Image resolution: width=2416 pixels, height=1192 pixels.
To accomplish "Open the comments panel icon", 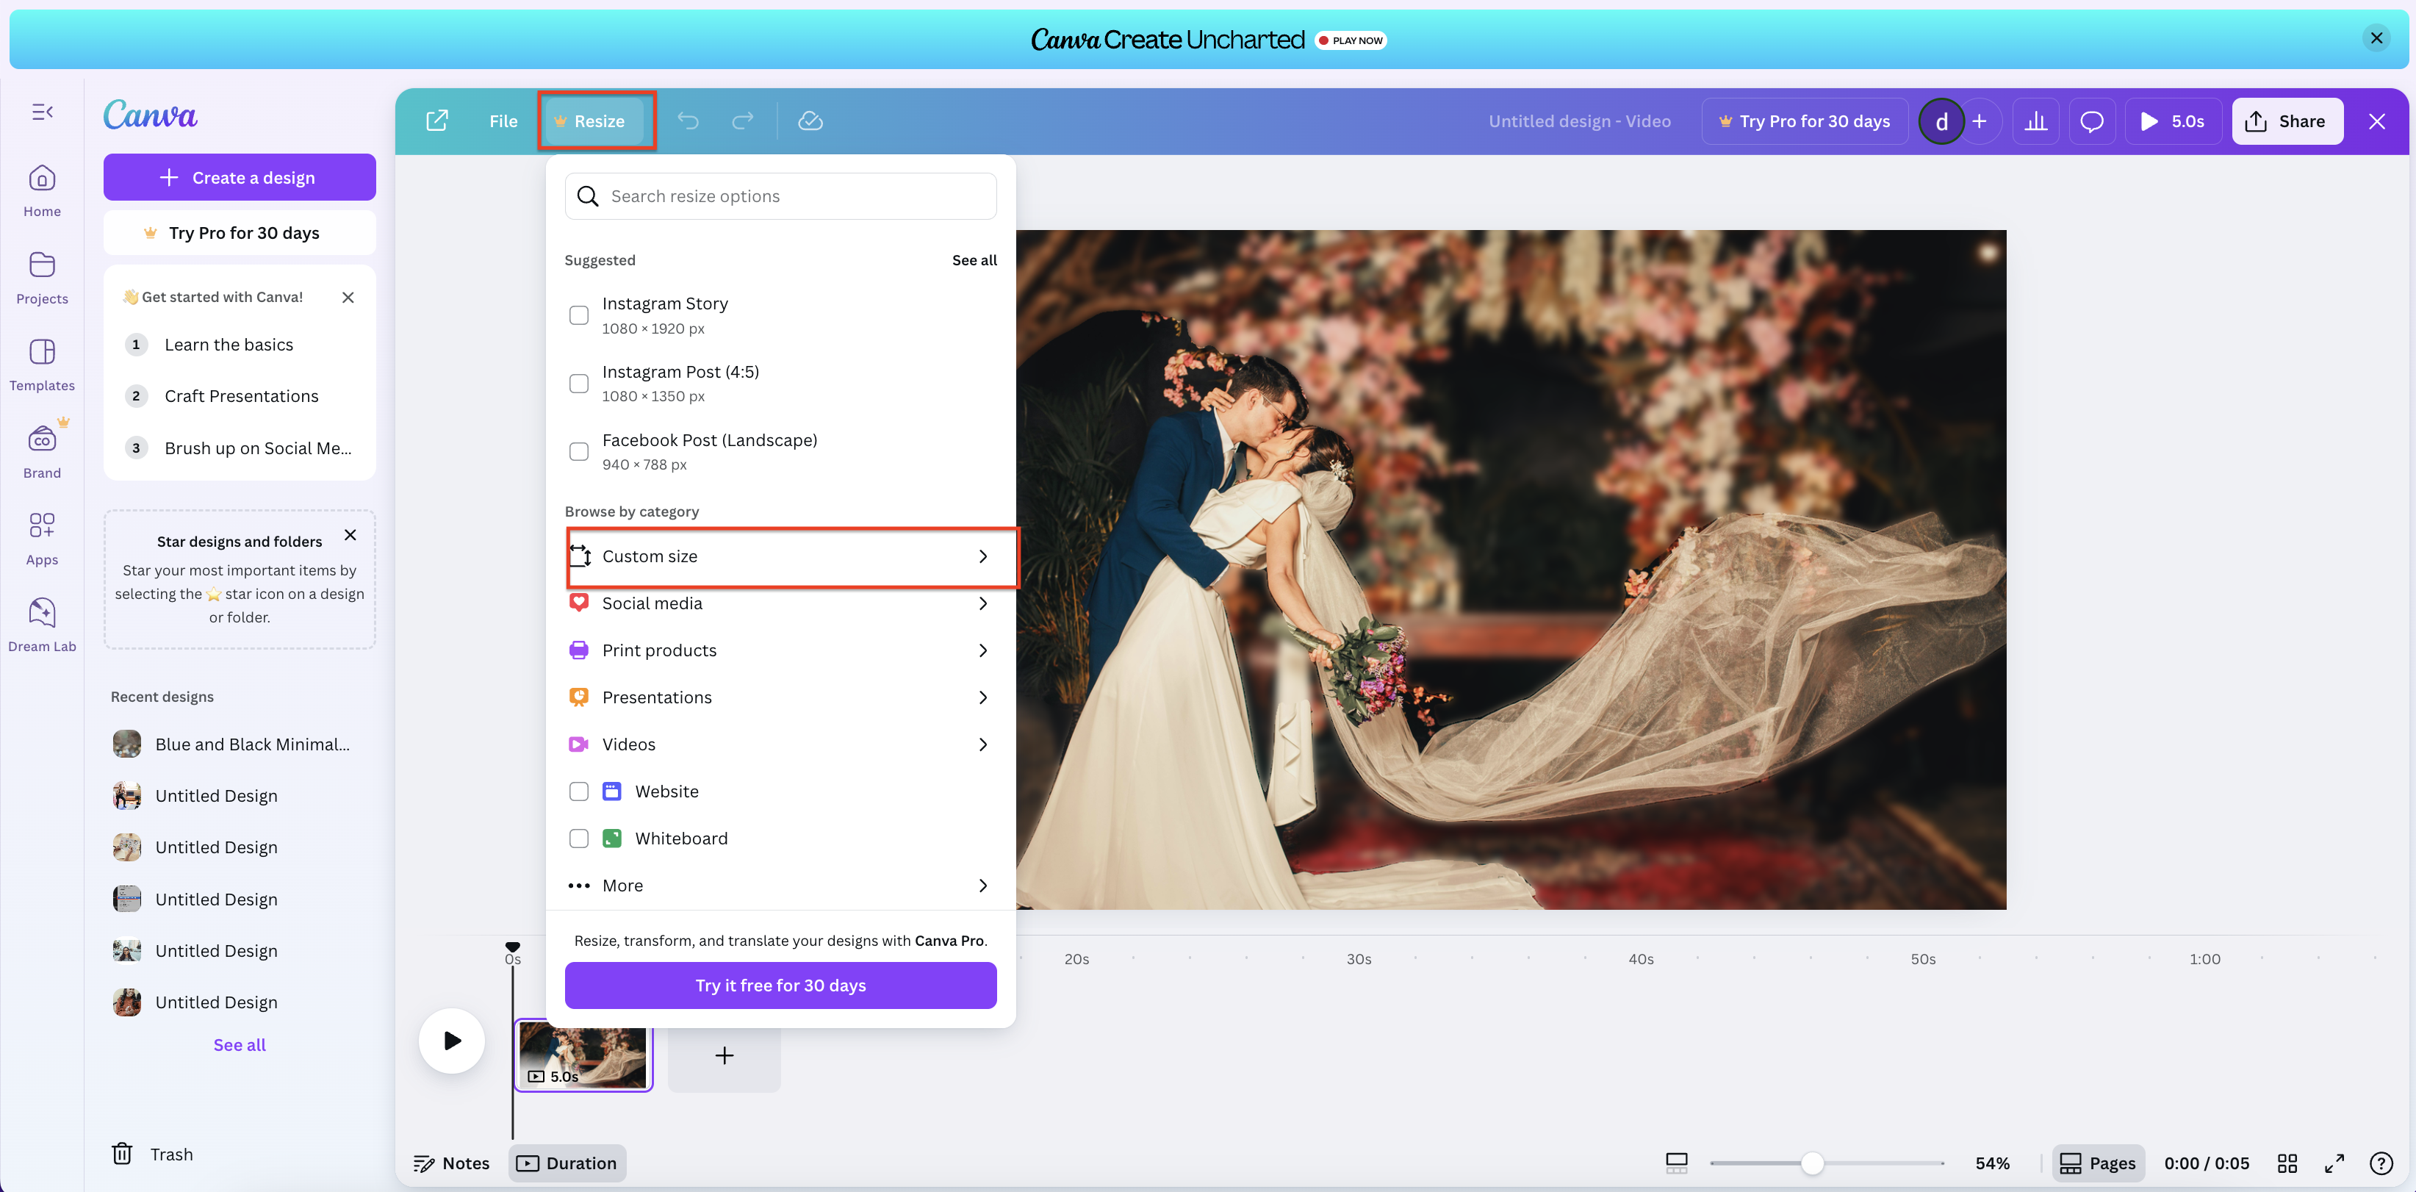I will (2091, 120).
